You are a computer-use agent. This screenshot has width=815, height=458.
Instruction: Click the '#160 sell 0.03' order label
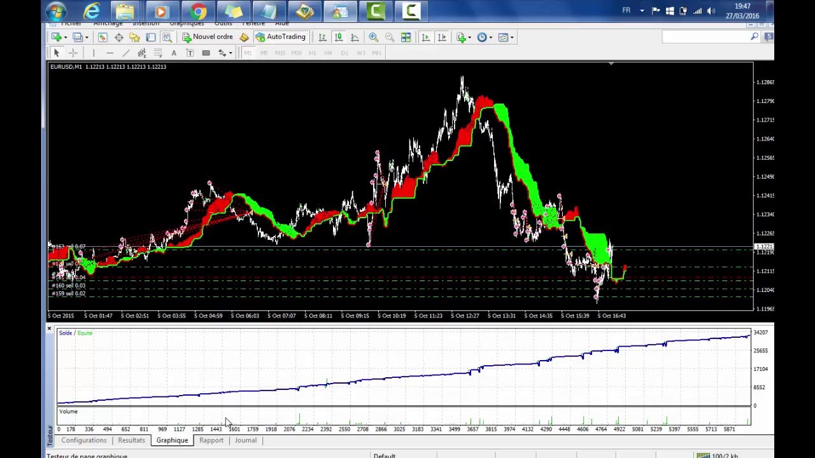[68, 286]
